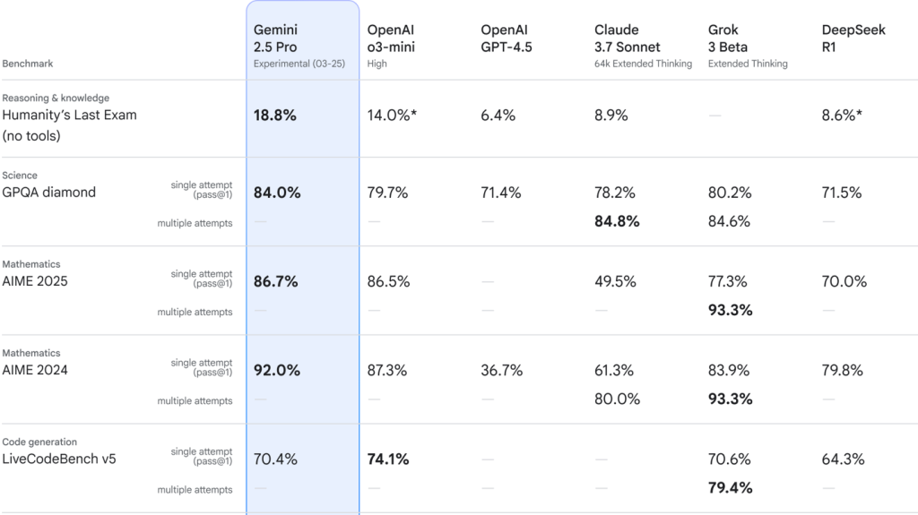Image resolution: width=918 pixels, height=515 pixels.
Task: Select the Humanity's Last Exam row label
Action: click(69, 116)
